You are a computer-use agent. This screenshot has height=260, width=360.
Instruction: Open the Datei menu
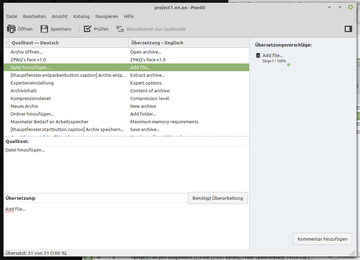click(x=12, y=16)
